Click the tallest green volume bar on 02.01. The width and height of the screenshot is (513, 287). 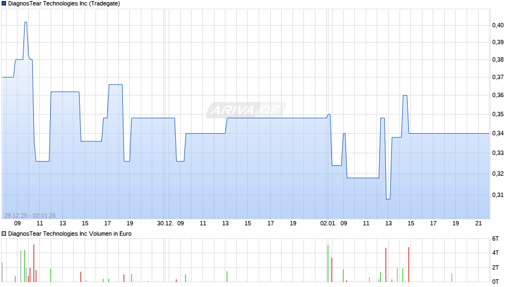[328, 264]
